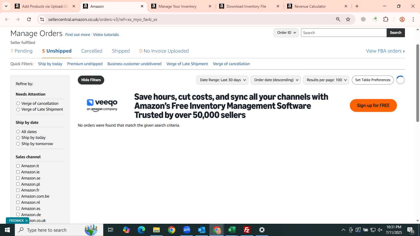Switch to Revenue Calculator tab

pos(310,6)
